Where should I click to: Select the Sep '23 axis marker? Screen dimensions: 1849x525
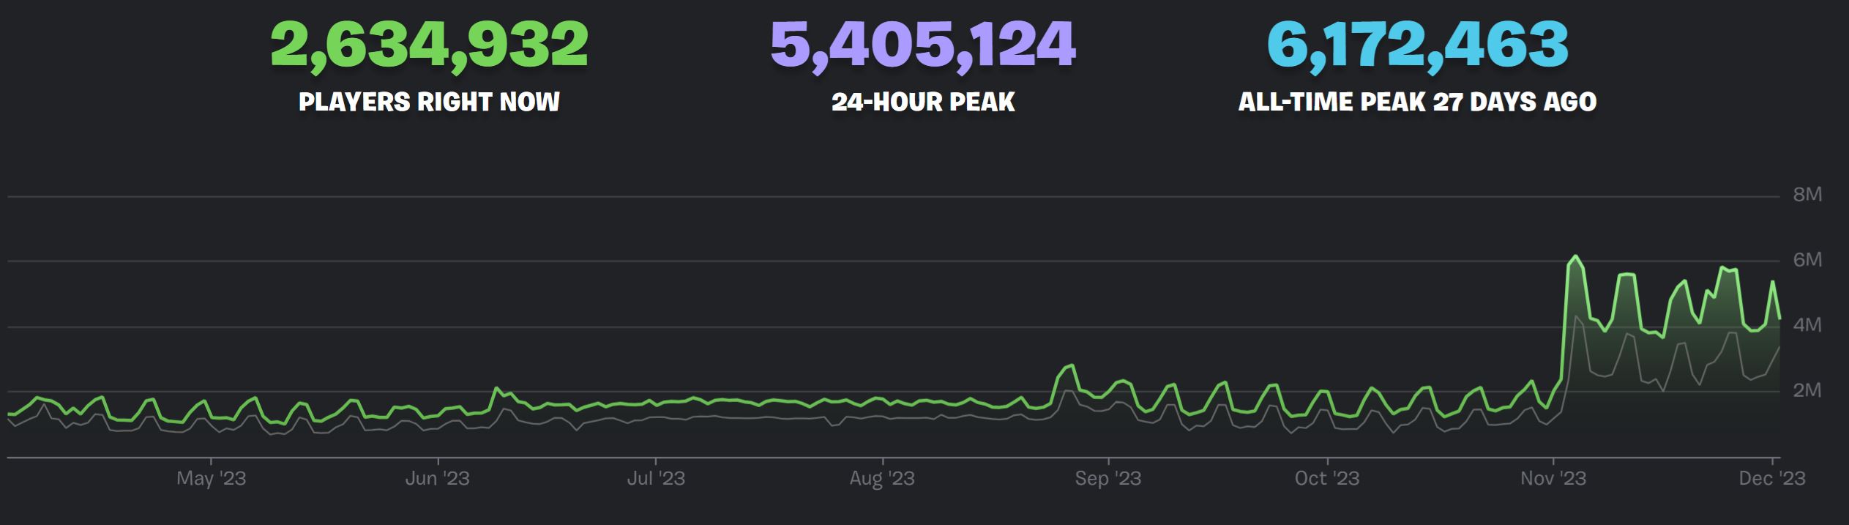[1107, 479]
